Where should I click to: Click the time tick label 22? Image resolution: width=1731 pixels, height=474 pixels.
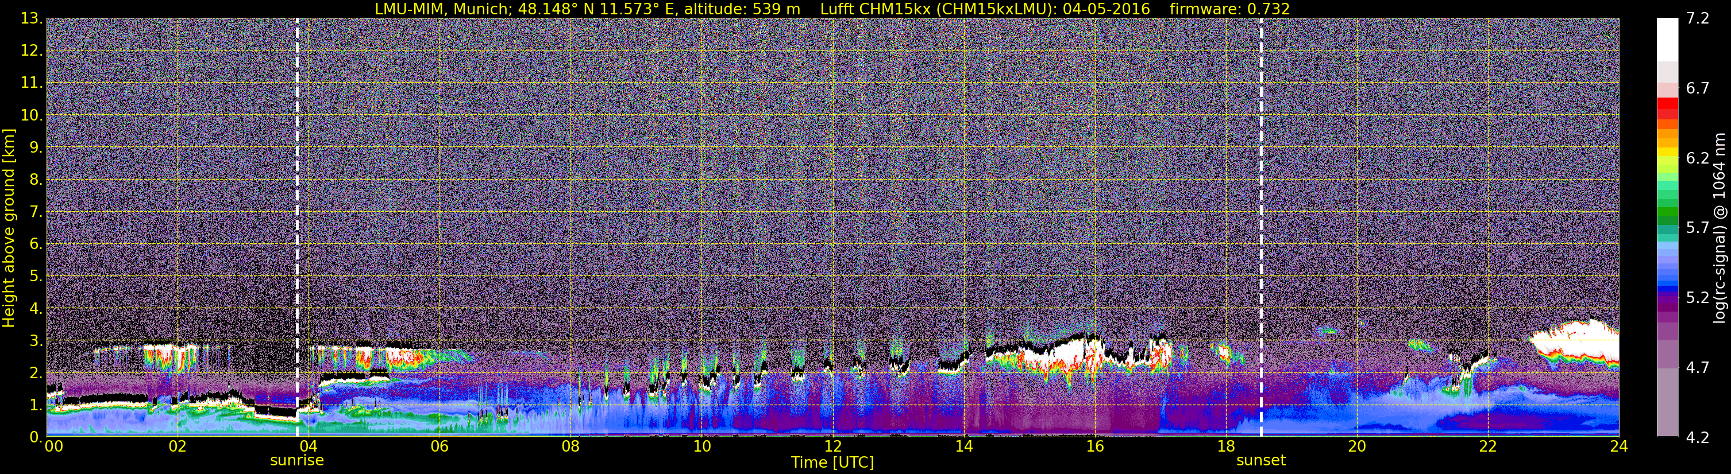pos(1488,446)
